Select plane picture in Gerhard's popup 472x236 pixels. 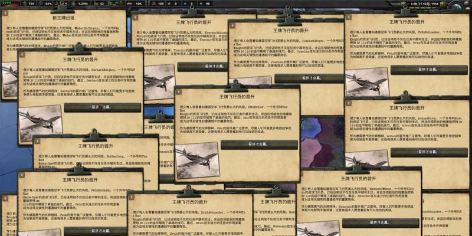pyautogui.click(x=41, y=123)
